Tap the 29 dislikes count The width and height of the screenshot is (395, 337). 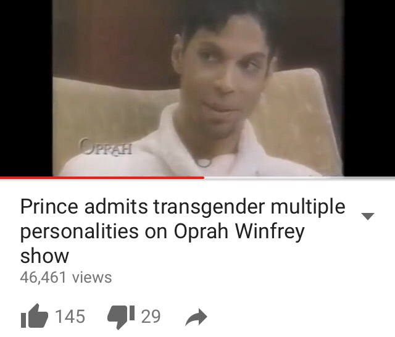[151, 317]
